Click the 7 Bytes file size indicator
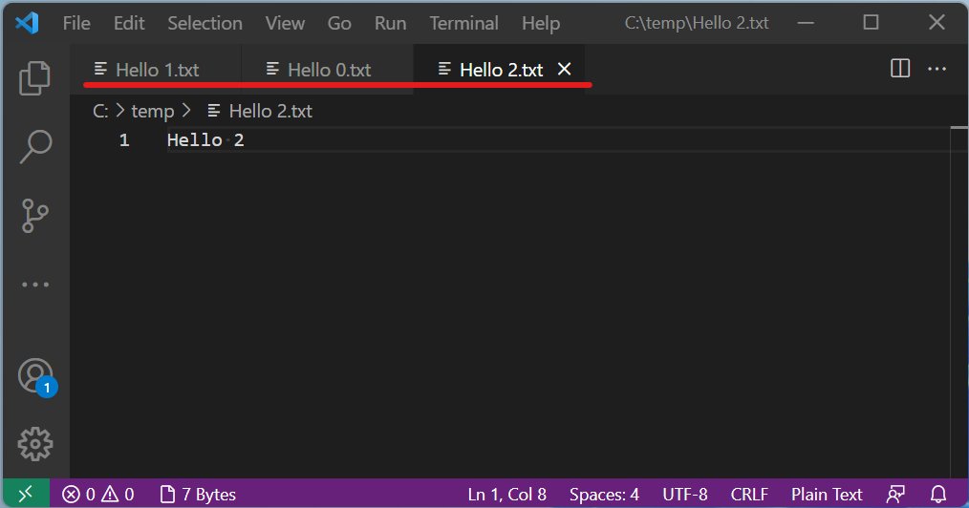 pos(199,495)
